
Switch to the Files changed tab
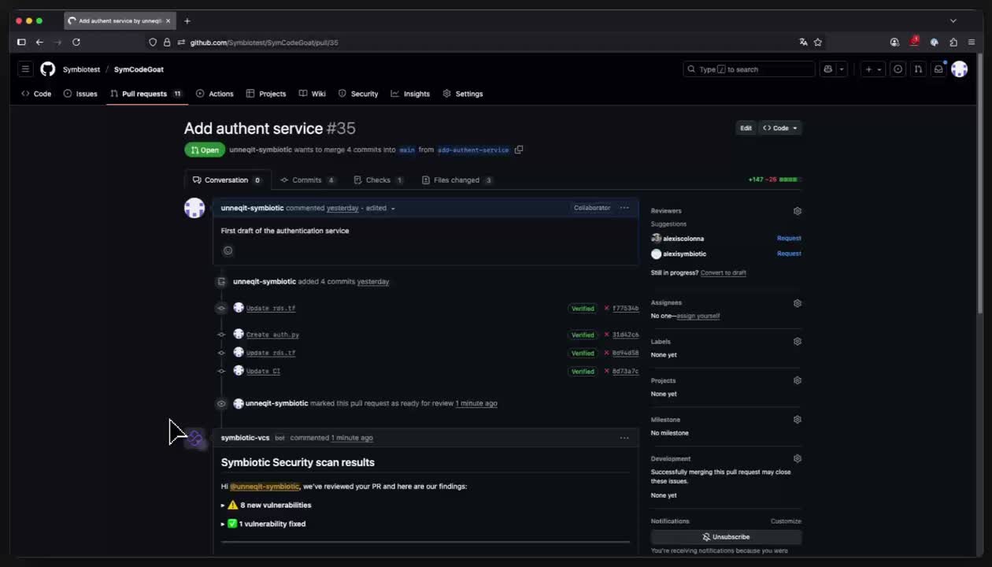point(457,180)
